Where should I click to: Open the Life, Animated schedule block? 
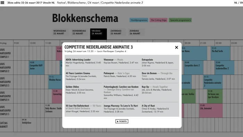pyautogui.click(x=211, y=111)
